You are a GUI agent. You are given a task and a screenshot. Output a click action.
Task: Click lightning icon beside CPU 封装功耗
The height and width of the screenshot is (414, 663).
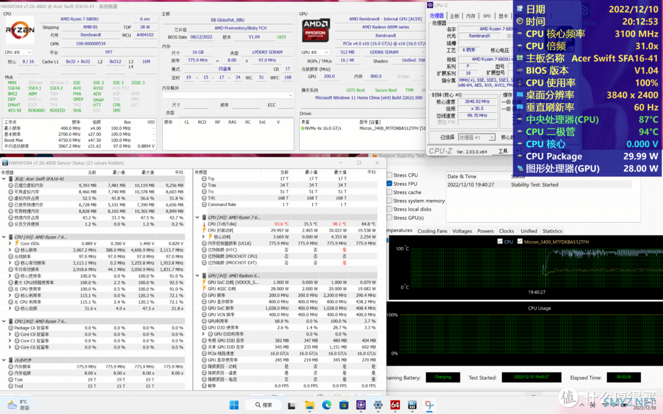tap(204, 230)
